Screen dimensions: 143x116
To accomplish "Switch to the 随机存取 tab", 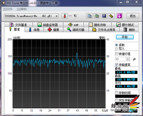I will tap(98, 25).
